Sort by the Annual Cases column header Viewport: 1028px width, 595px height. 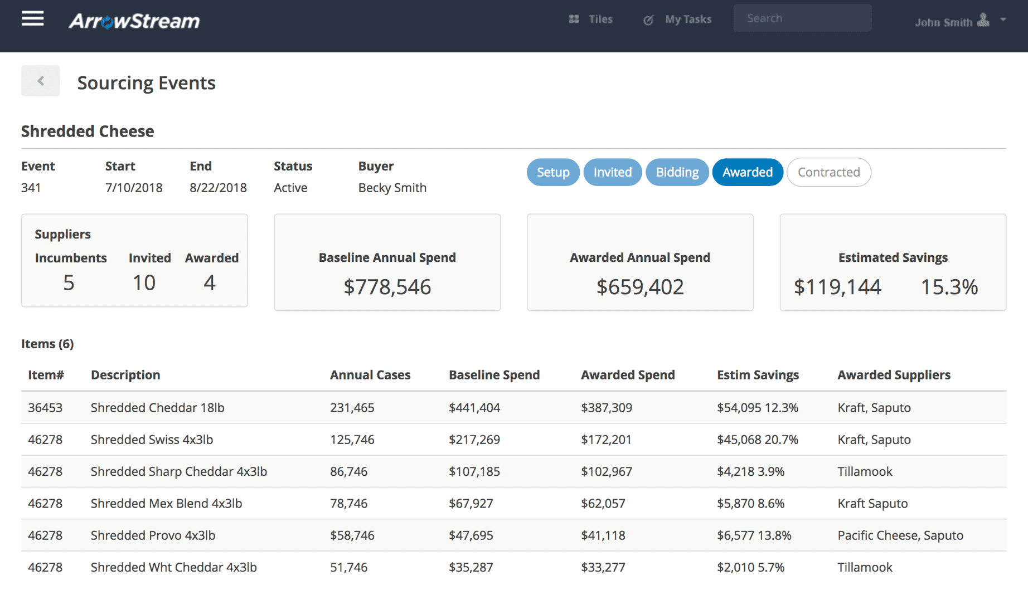370,375
